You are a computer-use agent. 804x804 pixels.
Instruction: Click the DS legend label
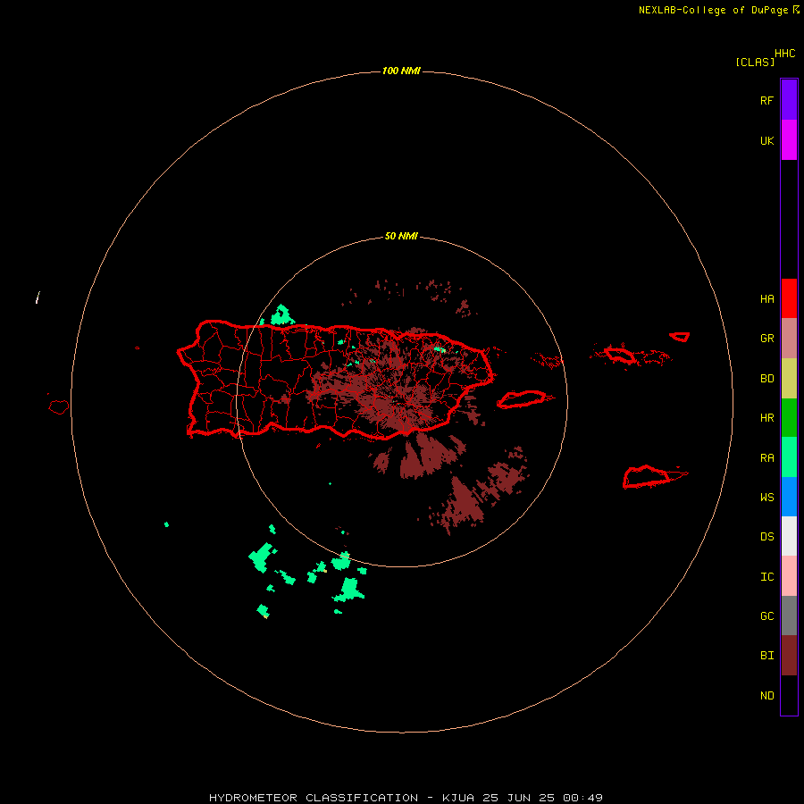(766, 537)
